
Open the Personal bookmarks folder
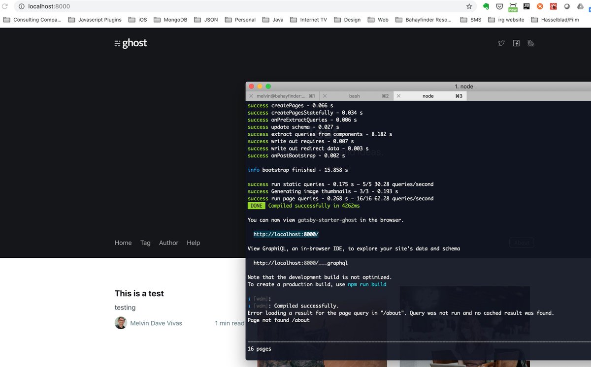pos(240,20)
